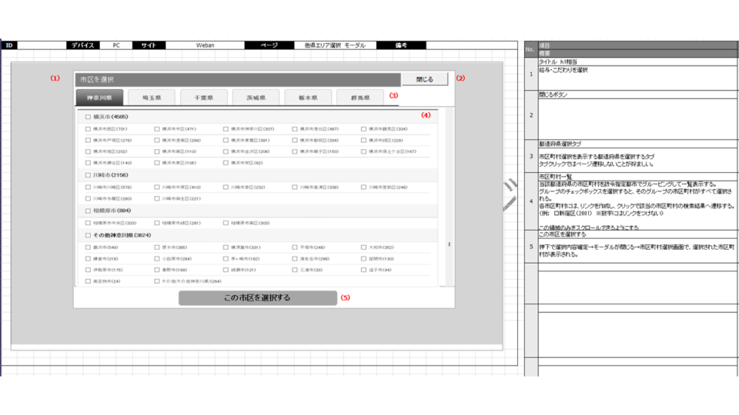The image size is (739, 415).
Task: Check the その他神奈川県 (3624) group checkbox
Action: coord(88,235)
